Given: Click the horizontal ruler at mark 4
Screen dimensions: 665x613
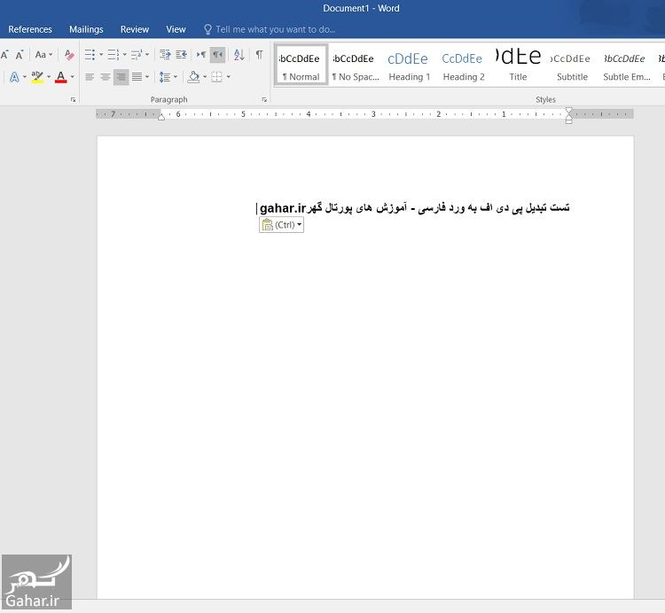Looking at the screenshot, I should coord(309,114).
